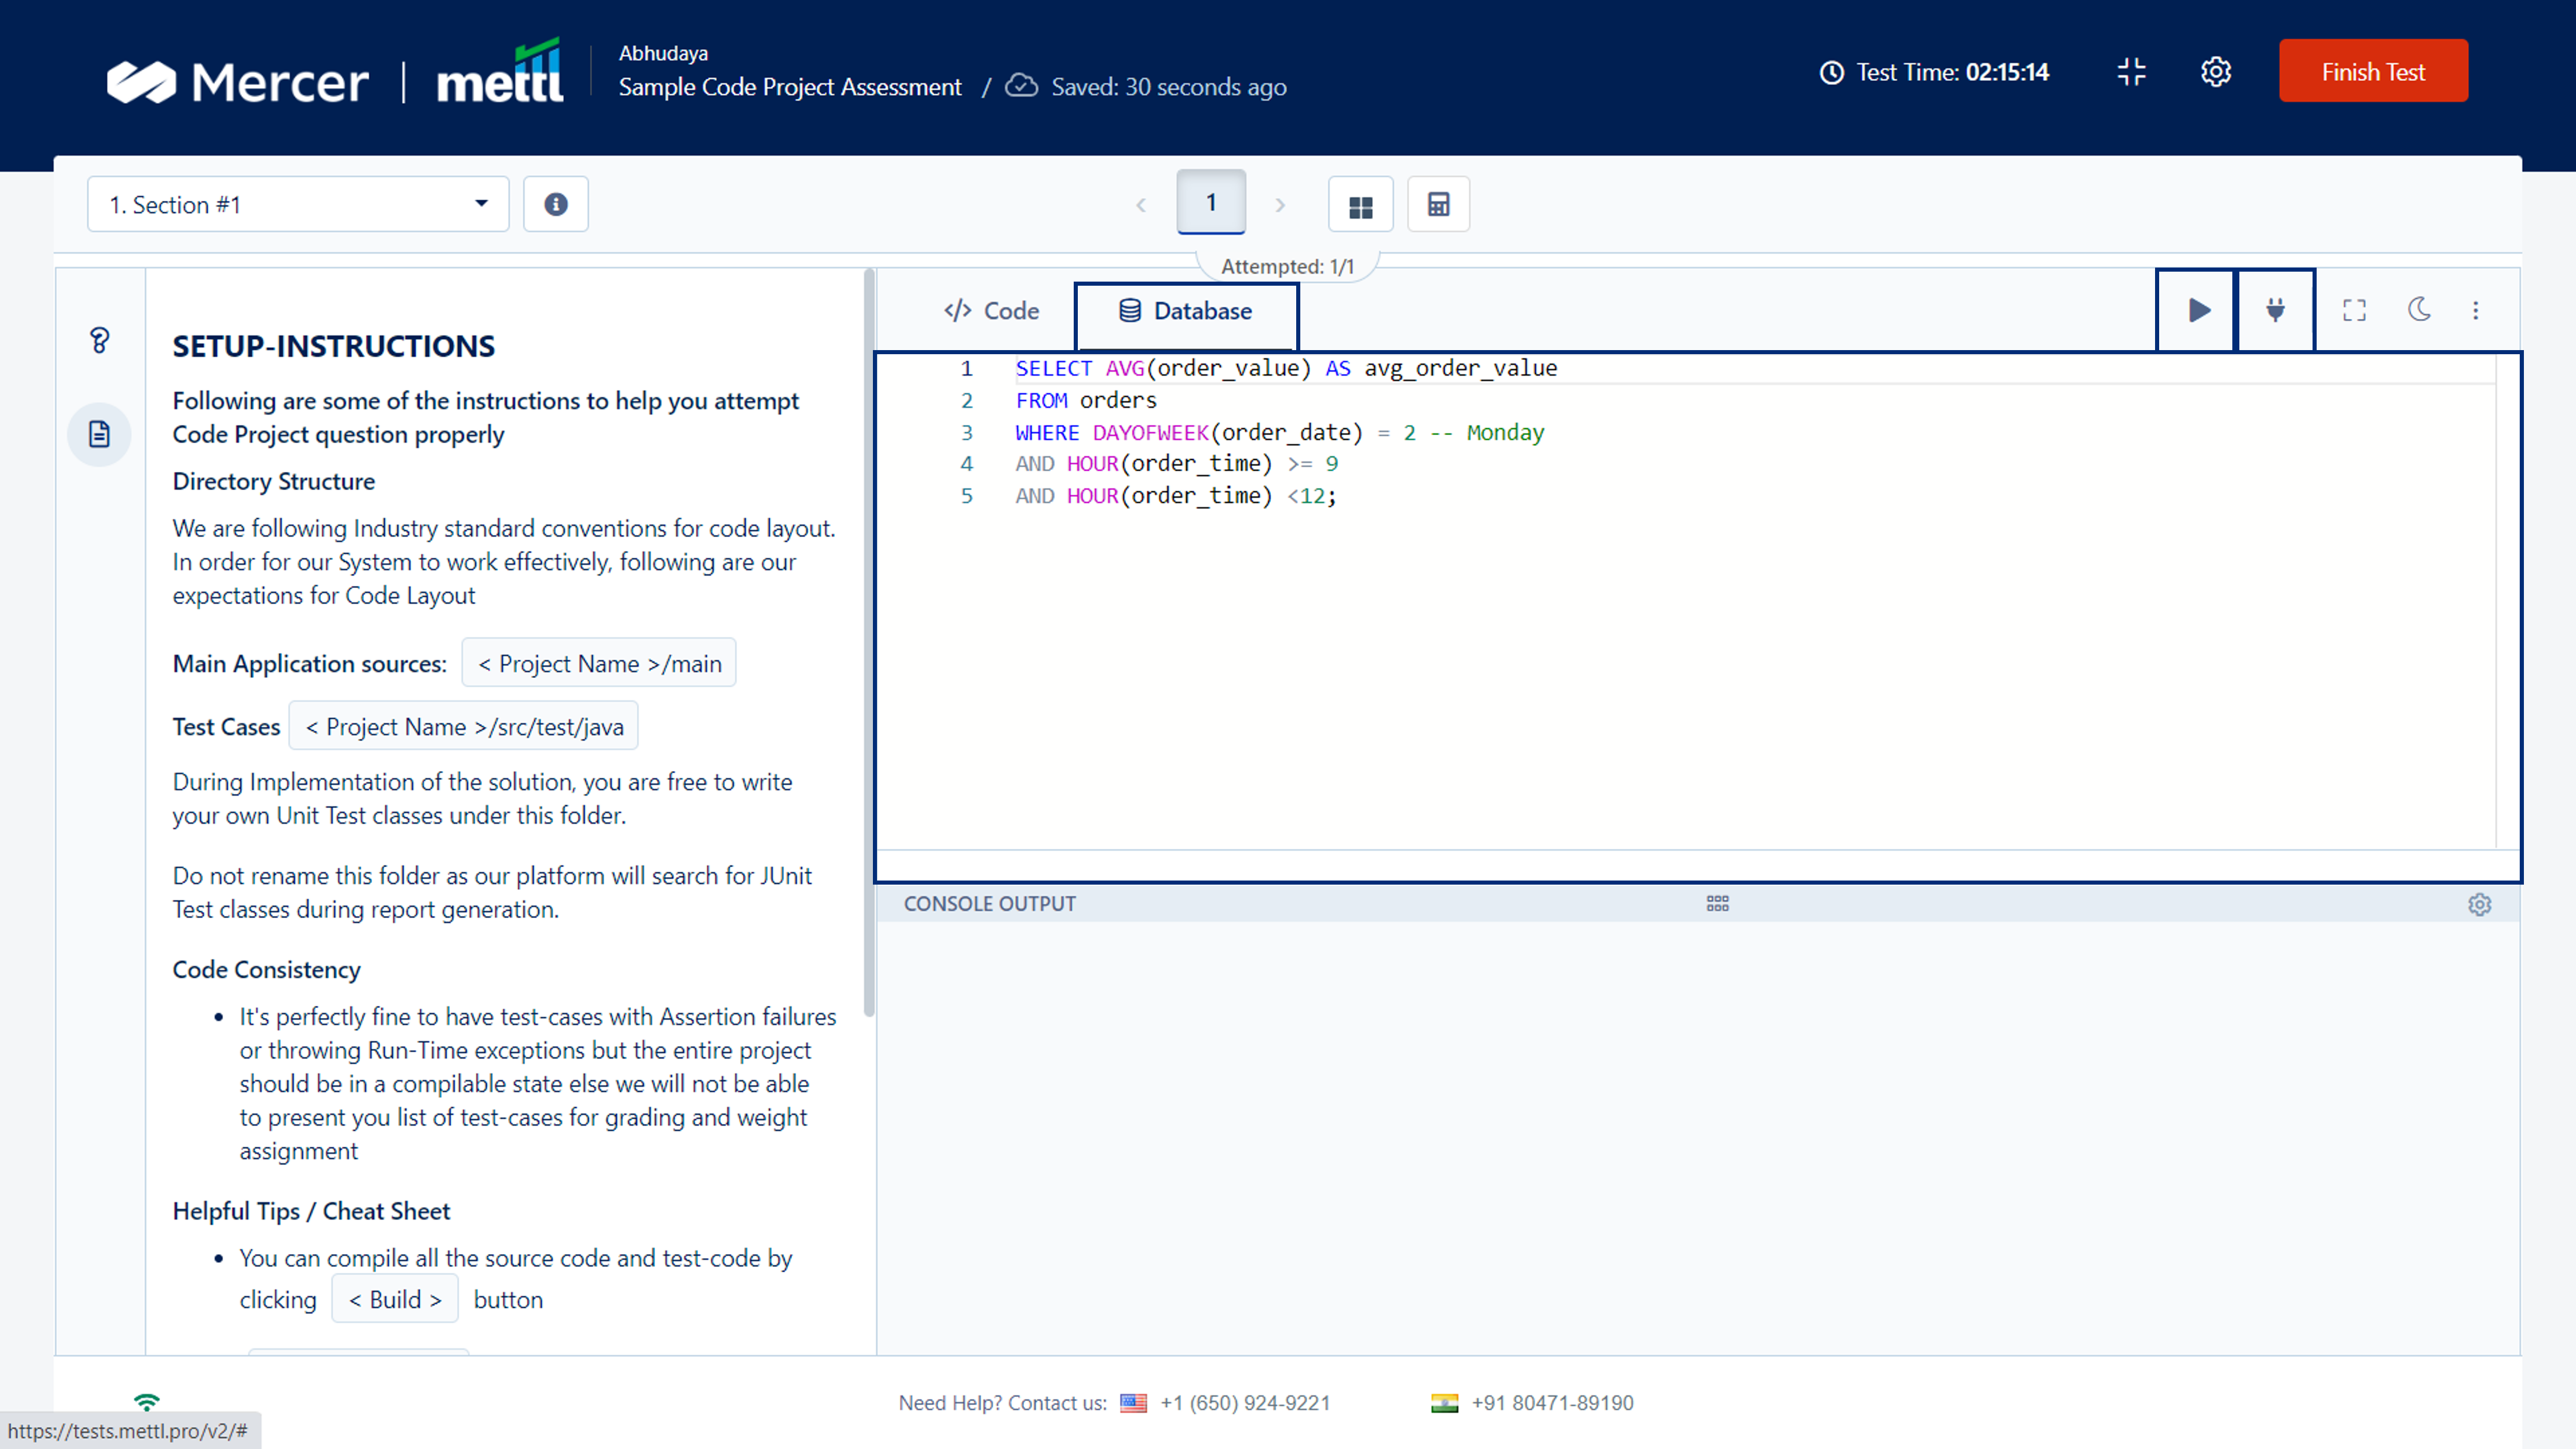Open the console output settings gear
2576x1449 pixels.
pos(2479,904)
